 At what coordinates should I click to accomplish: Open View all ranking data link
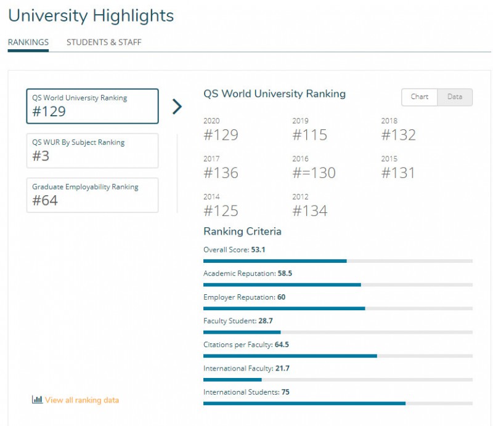82,400
